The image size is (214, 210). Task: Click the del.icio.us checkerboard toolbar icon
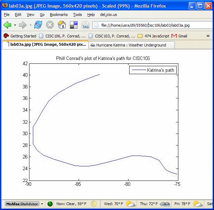(x=74, y=25)
